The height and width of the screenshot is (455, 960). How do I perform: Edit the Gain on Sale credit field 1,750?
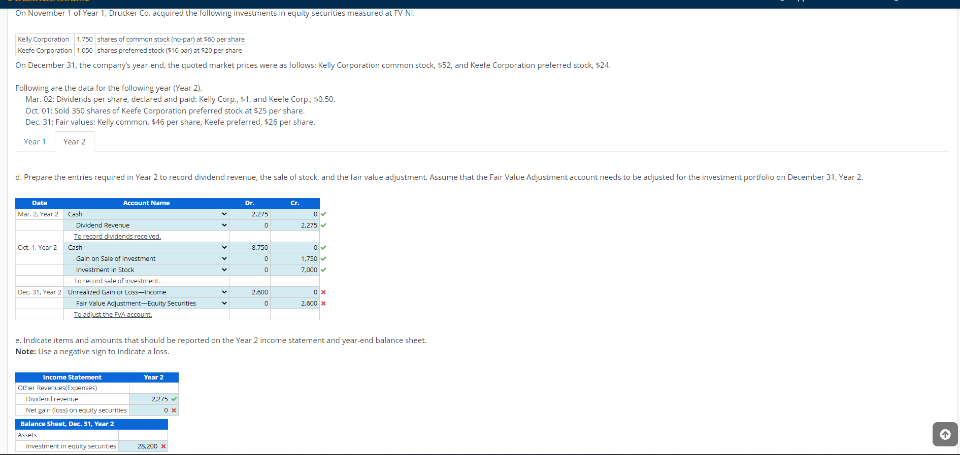295,259
